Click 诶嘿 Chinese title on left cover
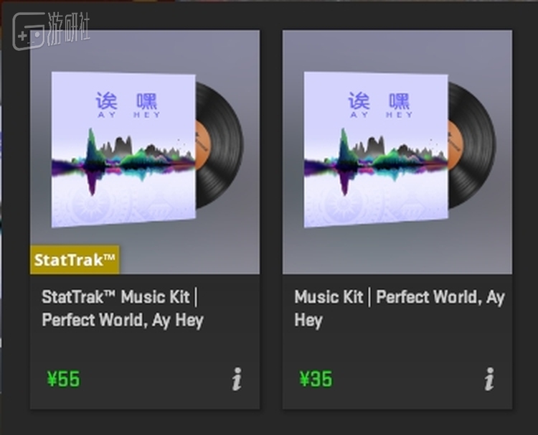The width and height of the screenshot is (538, 435). point(126,100)
